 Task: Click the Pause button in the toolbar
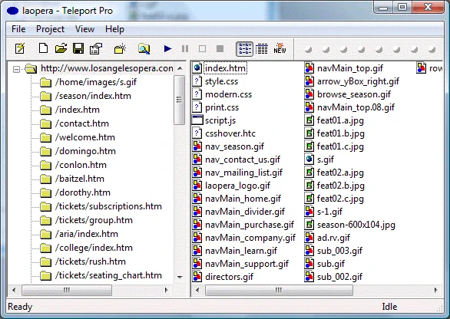[185, 49]
